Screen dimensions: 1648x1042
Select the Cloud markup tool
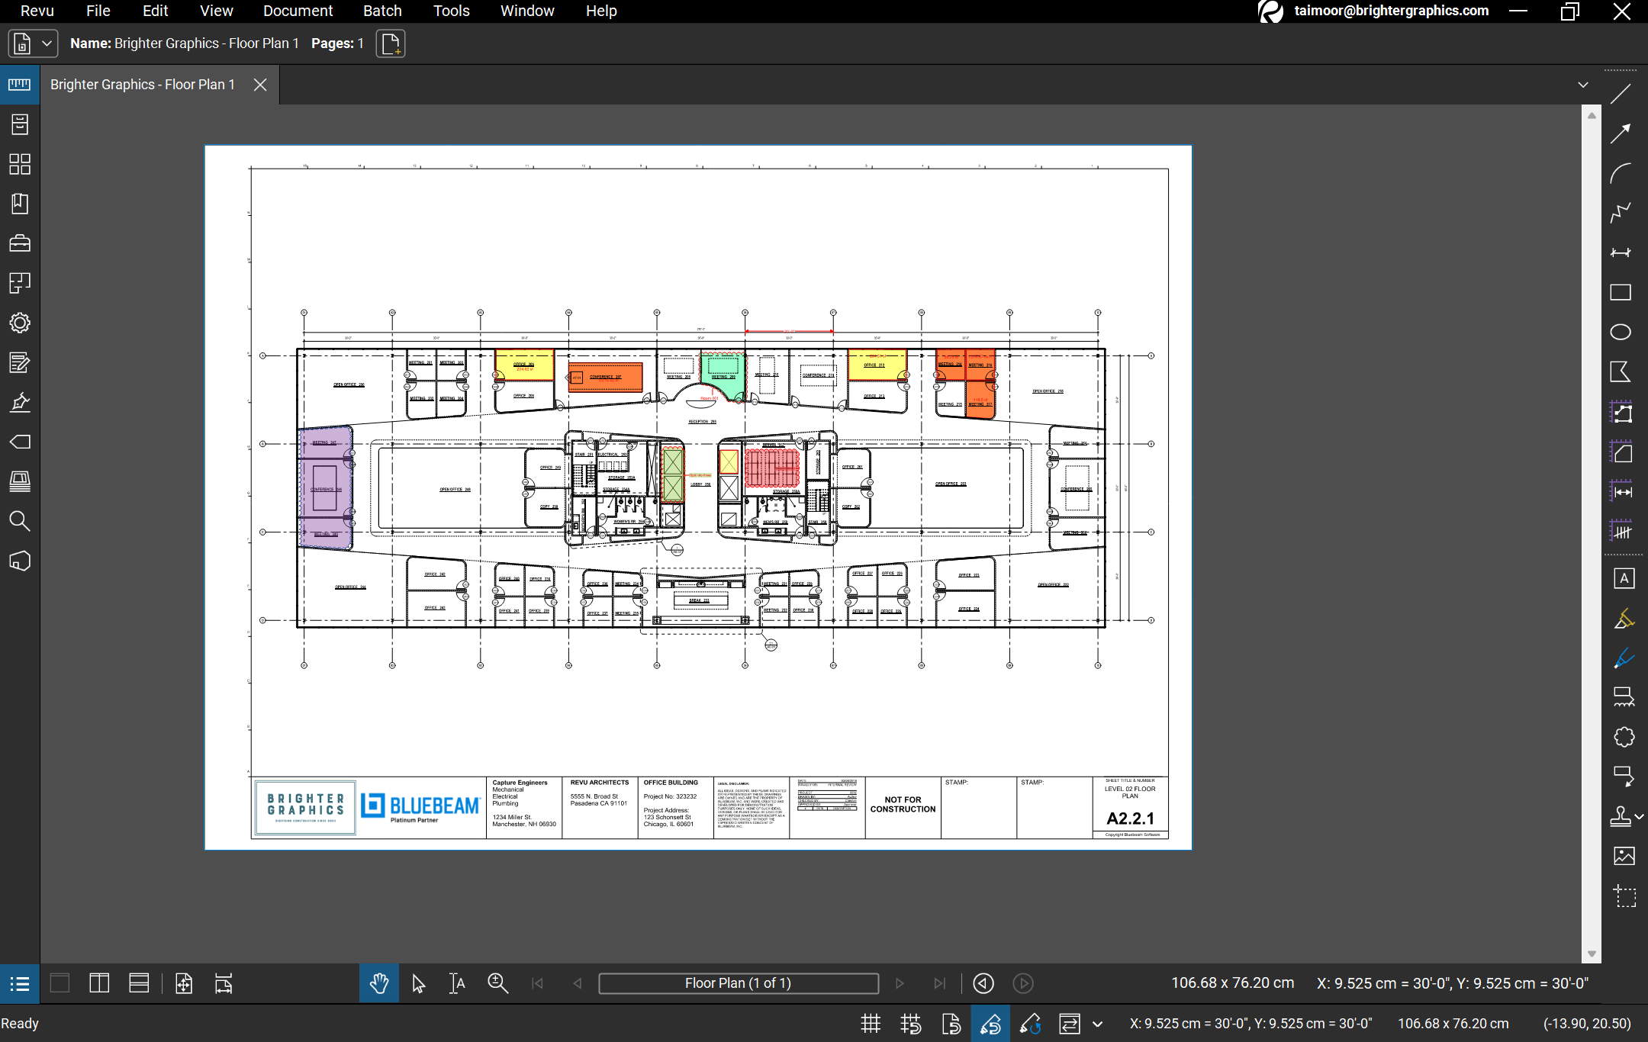click(1624, 737)
